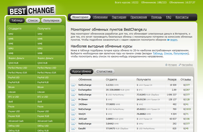Click info icon beside EasyBit
The width and height of the screenshot is (203, 132).
click(73, 129)
